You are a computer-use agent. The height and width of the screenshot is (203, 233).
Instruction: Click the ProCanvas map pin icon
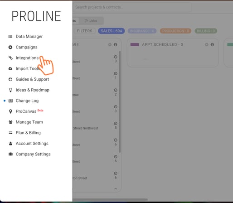click(x=10, y=111)
